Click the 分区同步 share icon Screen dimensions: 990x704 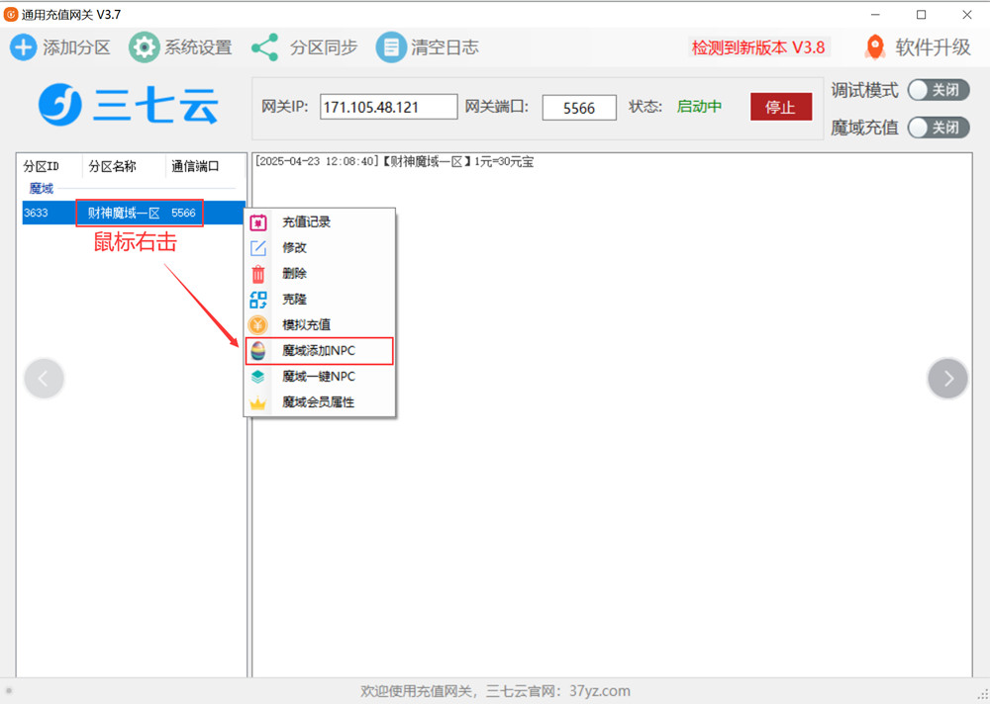tap(264, 46)
